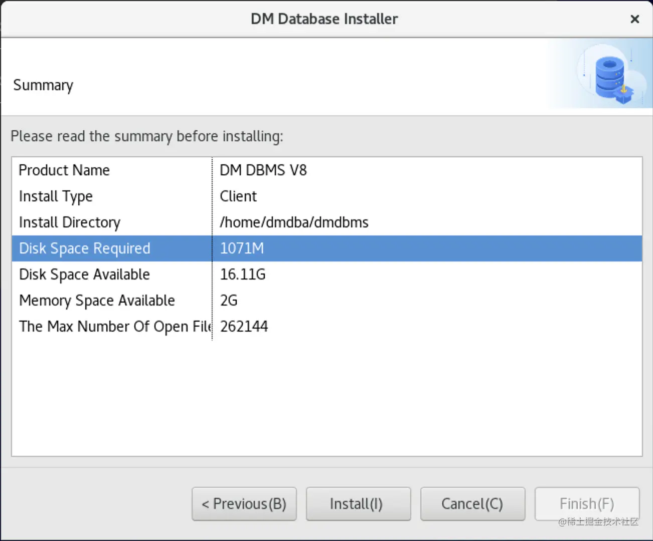Select the Client install type value
This screenshot has height=541, width=653.
tap(238, 196)
